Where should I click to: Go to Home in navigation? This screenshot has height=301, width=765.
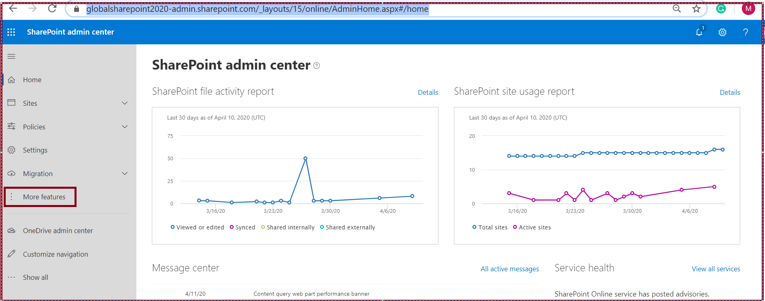pos(32,80)
